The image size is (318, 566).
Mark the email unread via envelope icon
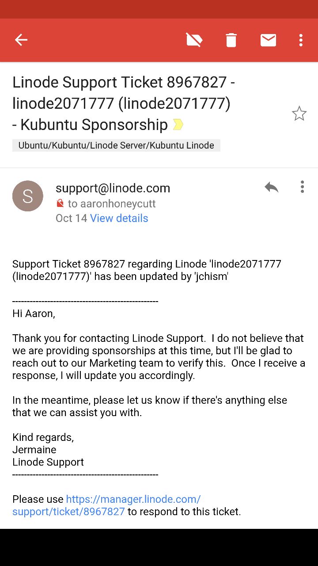coord(268,40)
